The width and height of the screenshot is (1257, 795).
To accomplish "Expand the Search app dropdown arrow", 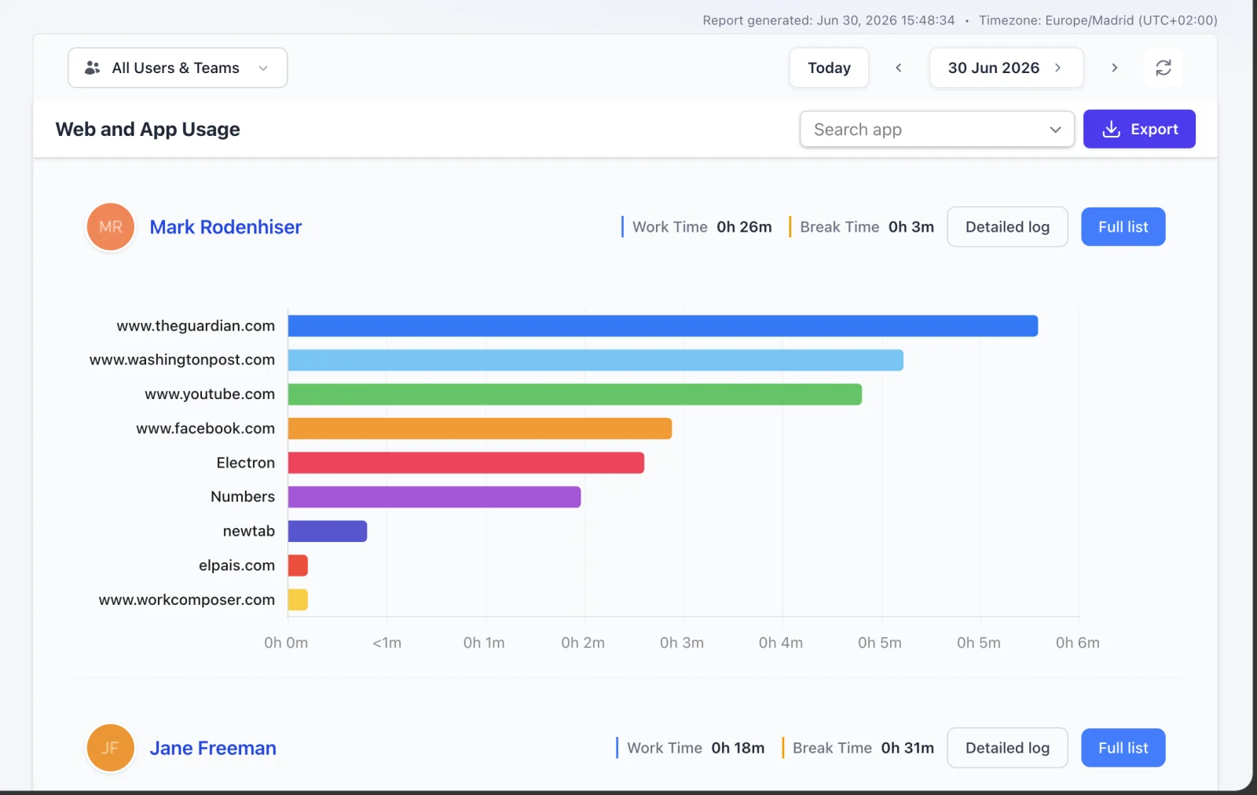I will pyautogui.click(x=1055, y=130).
